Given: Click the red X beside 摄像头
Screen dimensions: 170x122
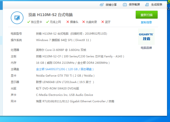Looking at the screenshot, I should coord(68,22).
